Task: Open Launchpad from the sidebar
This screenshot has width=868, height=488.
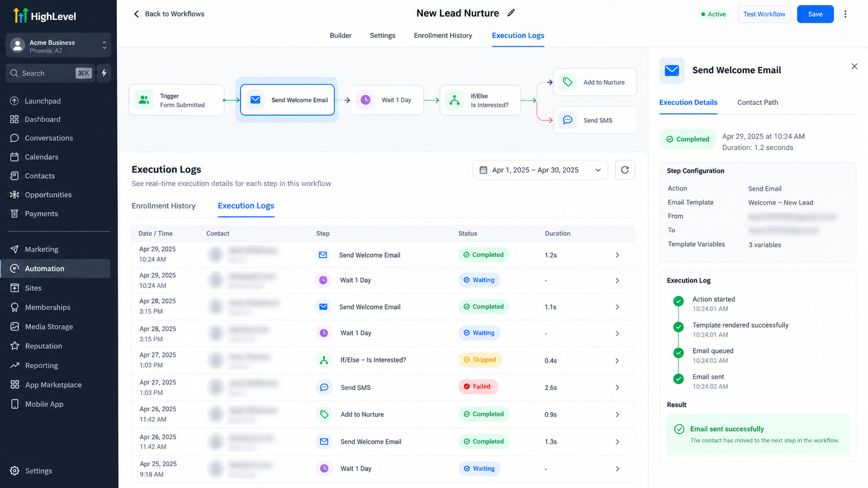Action: point(43,101)
